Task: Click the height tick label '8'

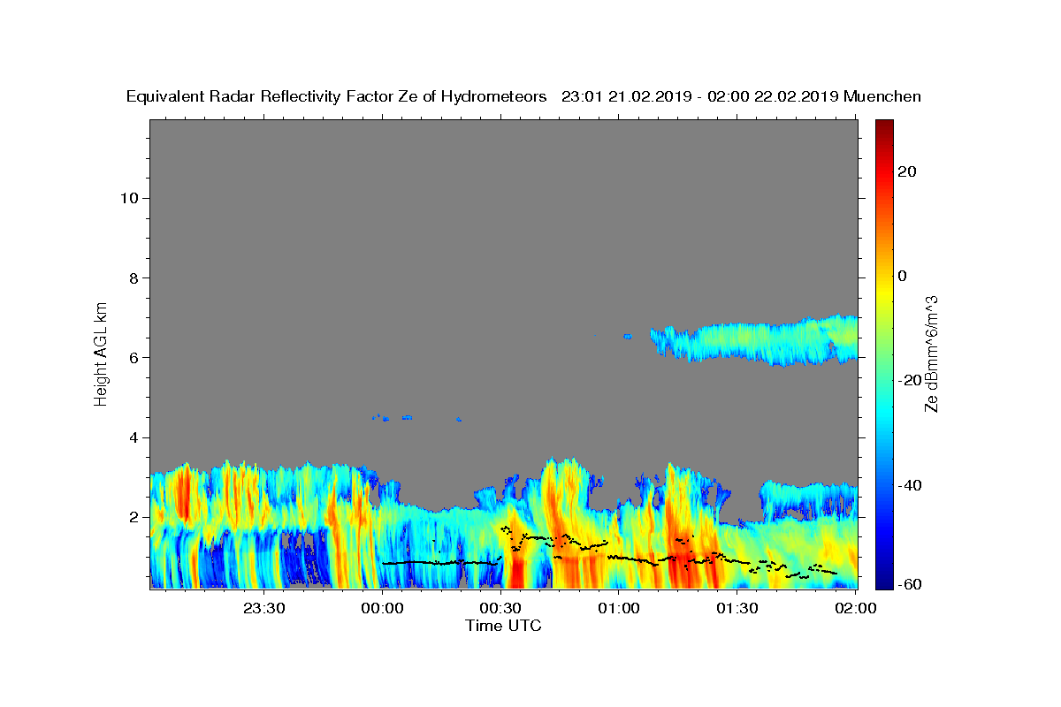Action: (134, 277)
